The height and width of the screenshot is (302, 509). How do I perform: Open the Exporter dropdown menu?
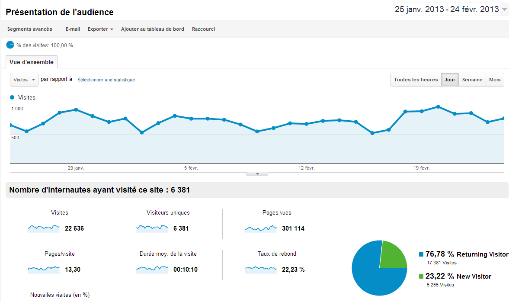[100, 29]
